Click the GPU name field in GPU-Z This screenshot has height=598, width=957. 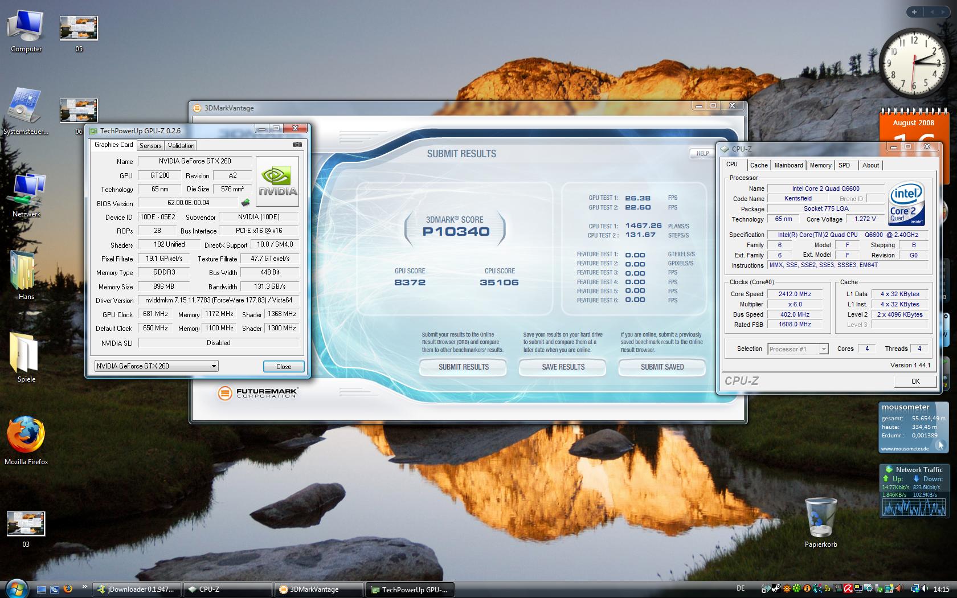click(x=195, y=161)
